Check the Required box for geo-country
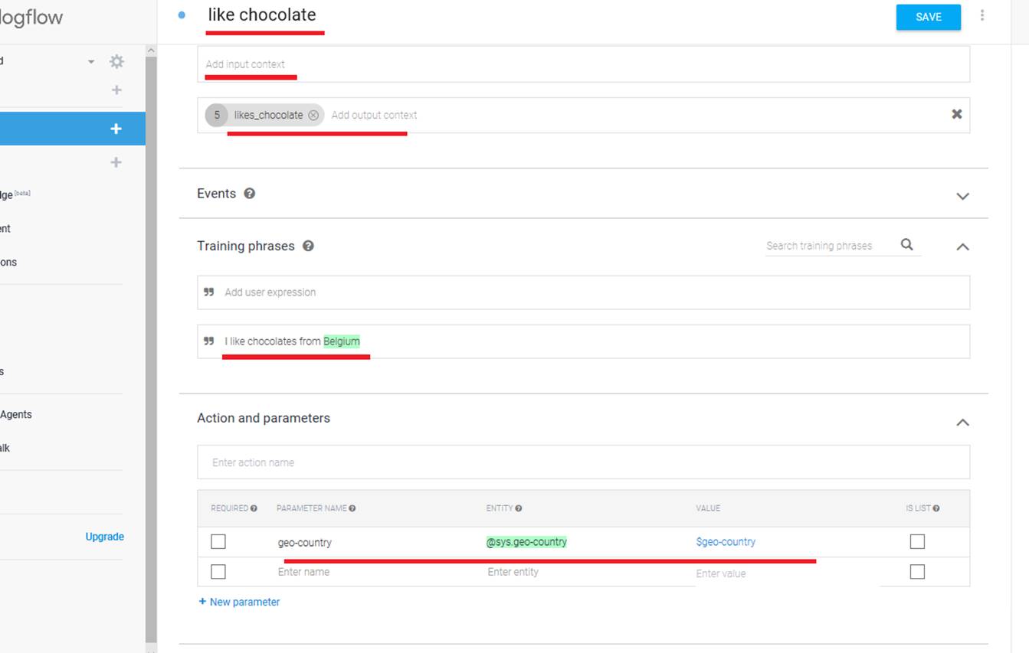This screenshot has height=653, width=1029. [x=218, y=542]
